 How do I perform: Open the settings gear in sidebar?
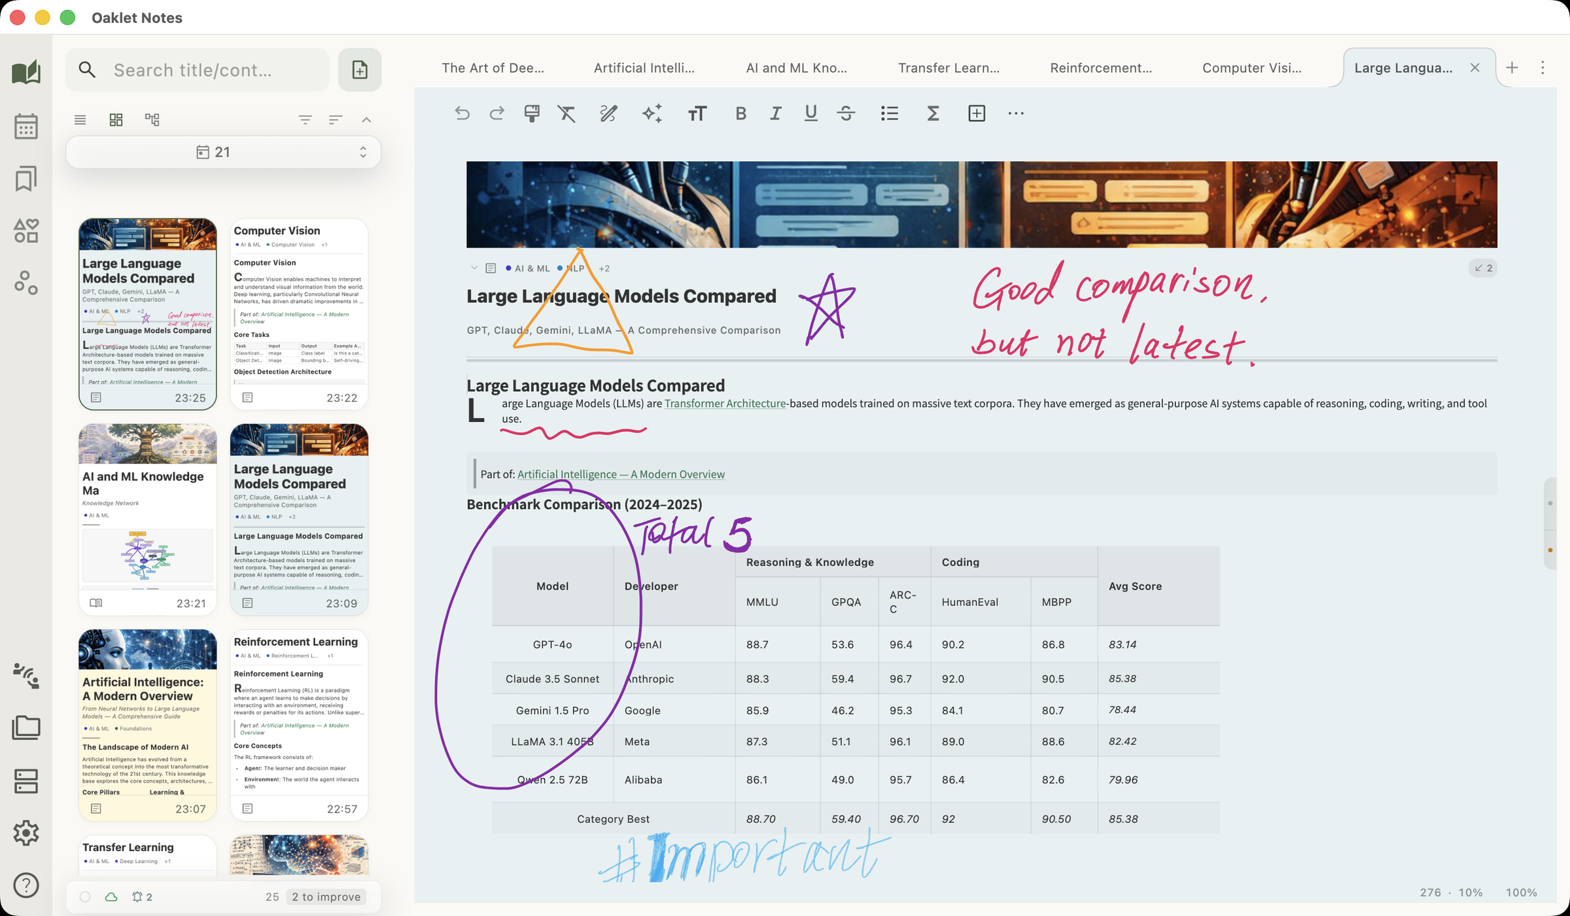(x=26, y=833)
